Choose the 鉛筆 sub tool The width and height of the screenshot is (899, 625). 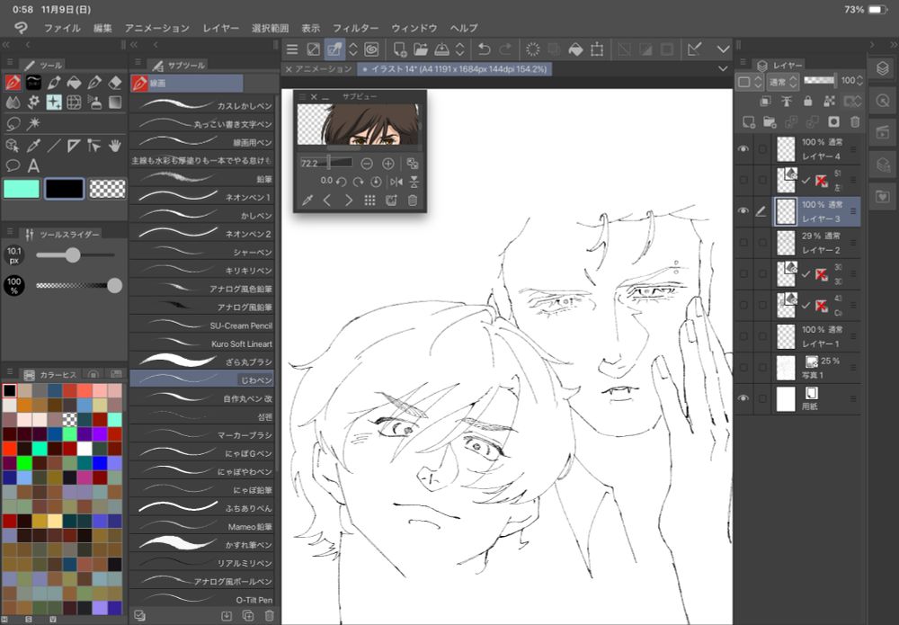point(203,179)
